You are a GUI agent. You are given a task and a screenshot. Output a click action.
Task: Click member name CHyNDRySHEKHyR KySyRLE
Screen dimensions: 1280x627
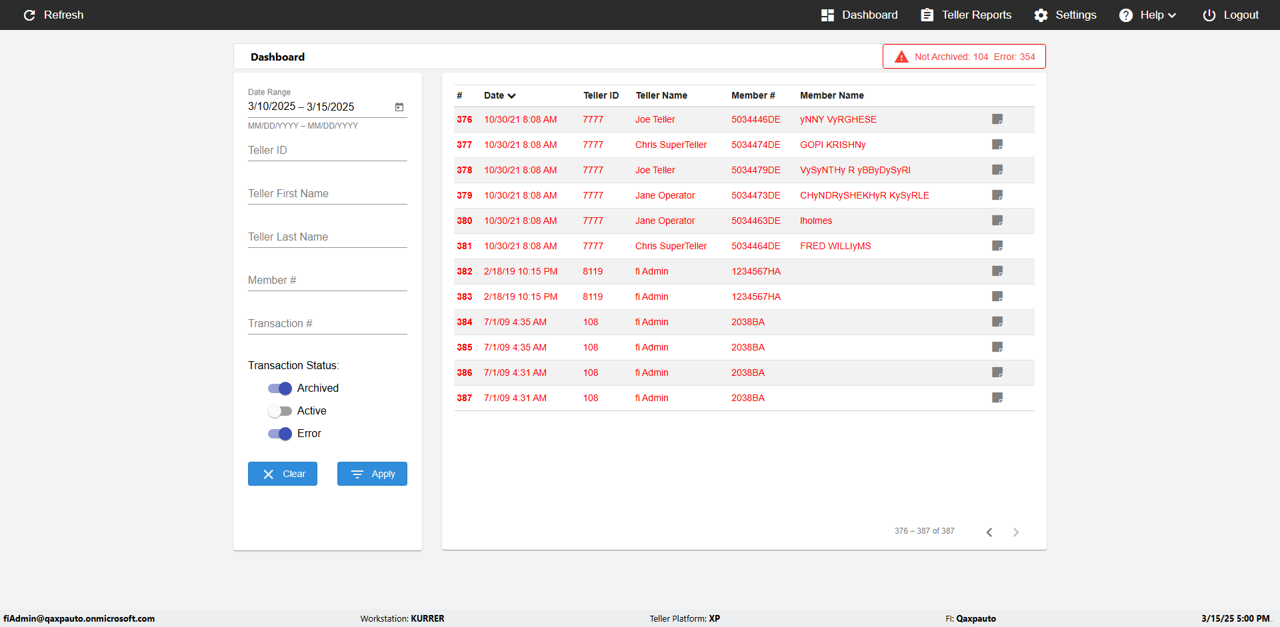coord(865,196)
